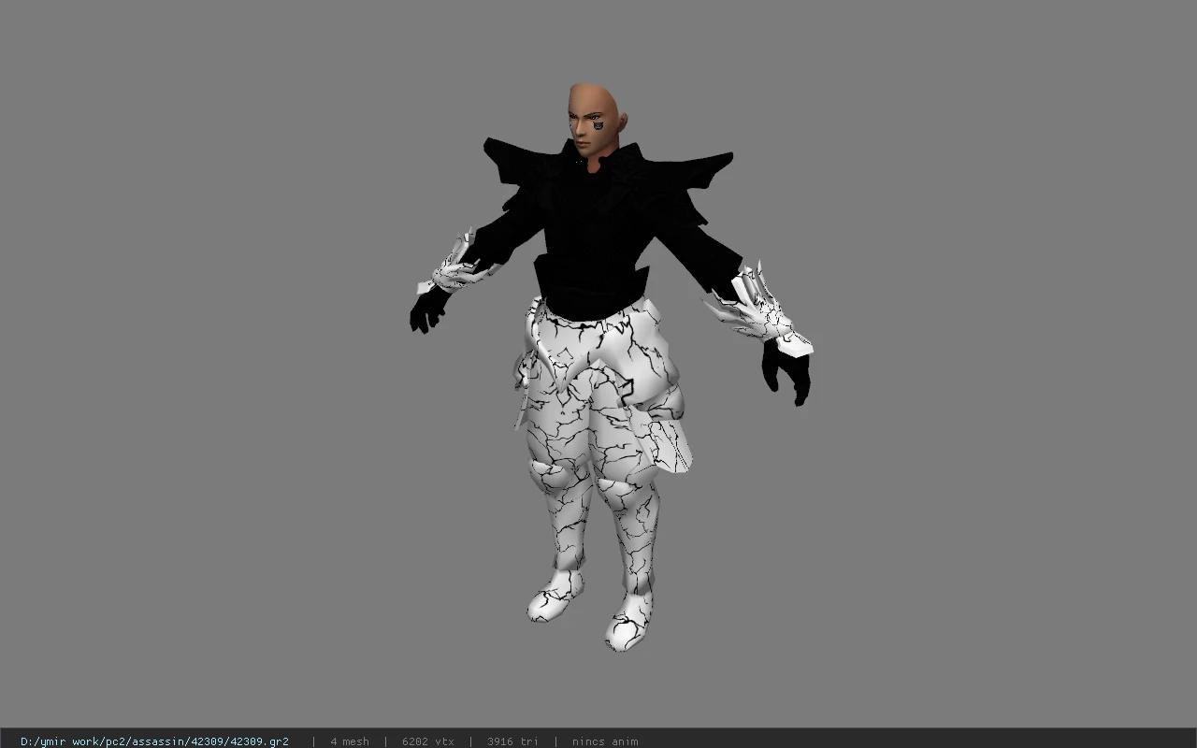Click the 3D character model in viewport
1197x748 pixels.
(x=611, y=367)
